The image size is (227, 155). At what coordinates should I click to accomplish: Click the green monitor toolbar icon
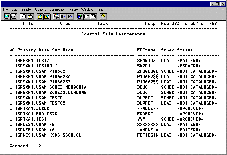pos(7,17)
